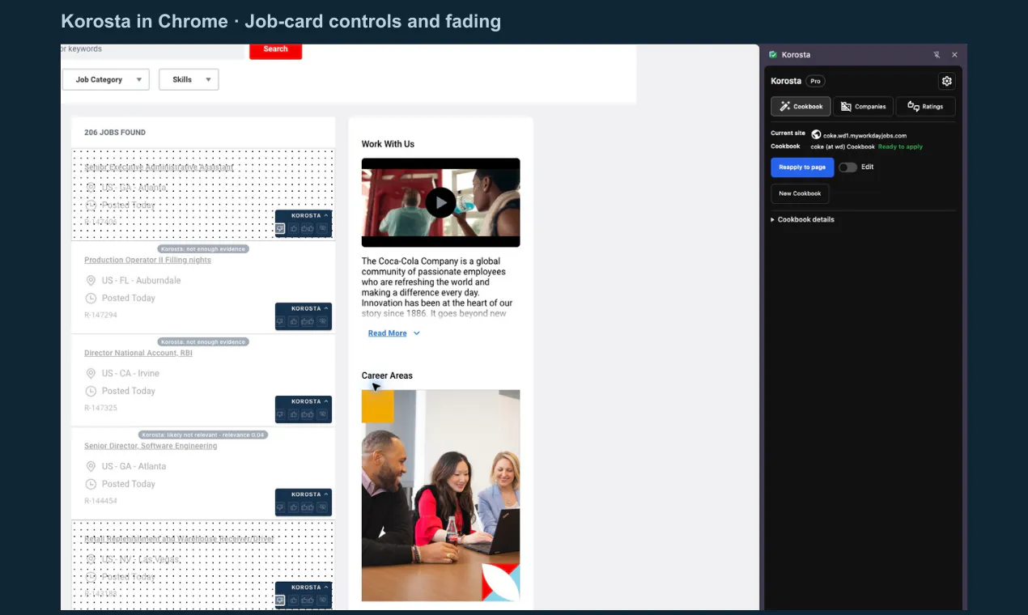The height and width of the screenshot is (615, 1028).
Task: Open the Skills dropdown
Action: (189, 79)
